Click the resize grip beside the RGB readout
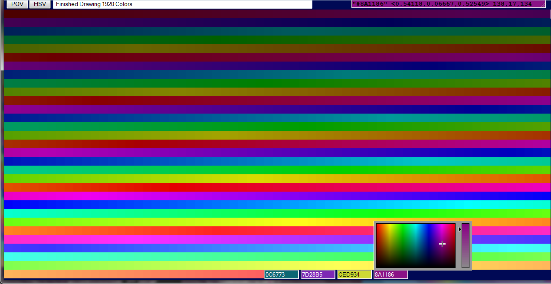The height and width of the screenshot is (284, 551). pyautogui.click(x=543, y=4)
